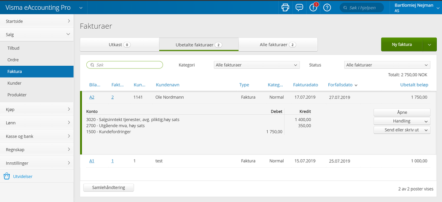Open voucher link A2
This screenshot has width=442, height=202.
(x=92, y=97)
